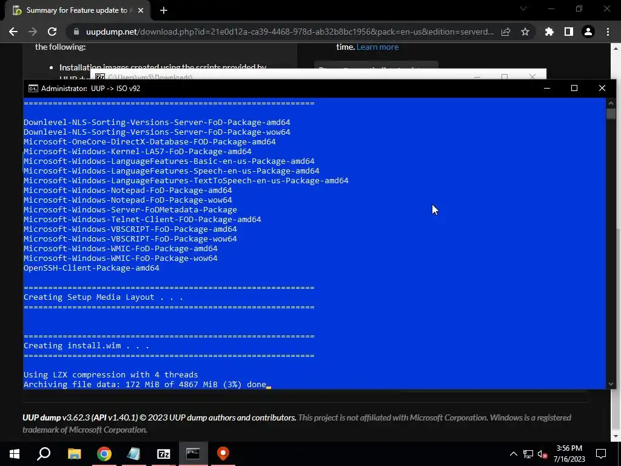
Task: Reload the uupdump.net page
Action: [52, 32]
